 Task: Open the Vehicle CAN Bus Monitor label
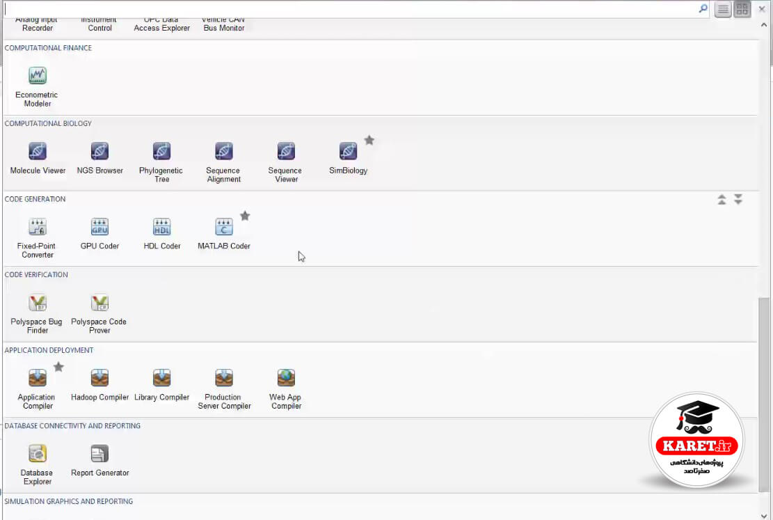(x=224, y=24)
